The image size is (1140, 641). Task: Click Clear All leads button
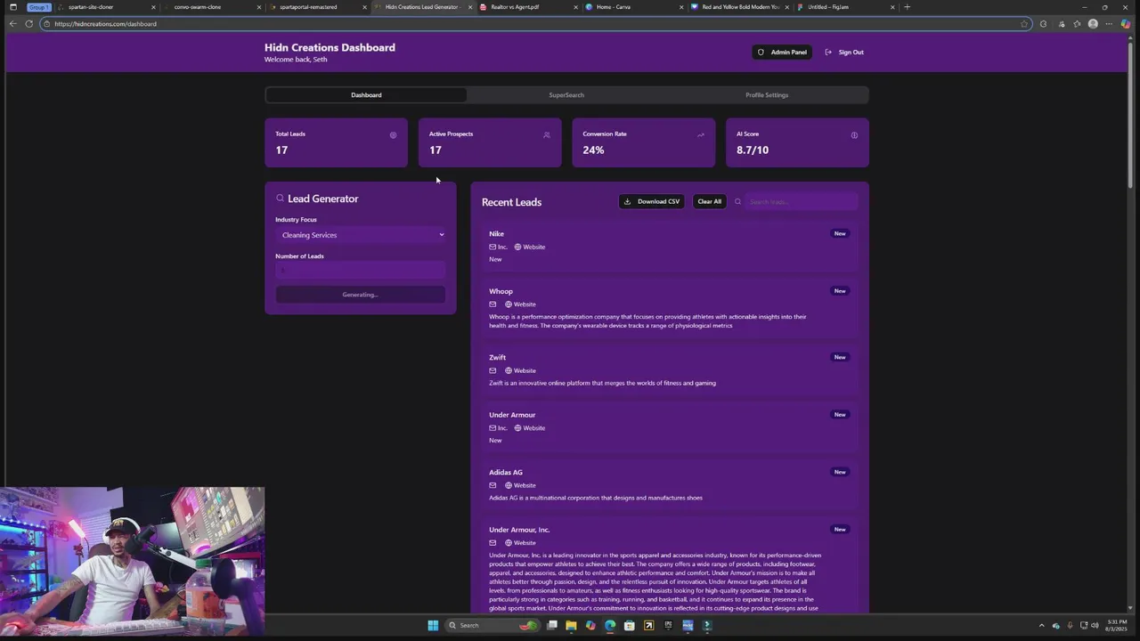click(x=710, y=202)
